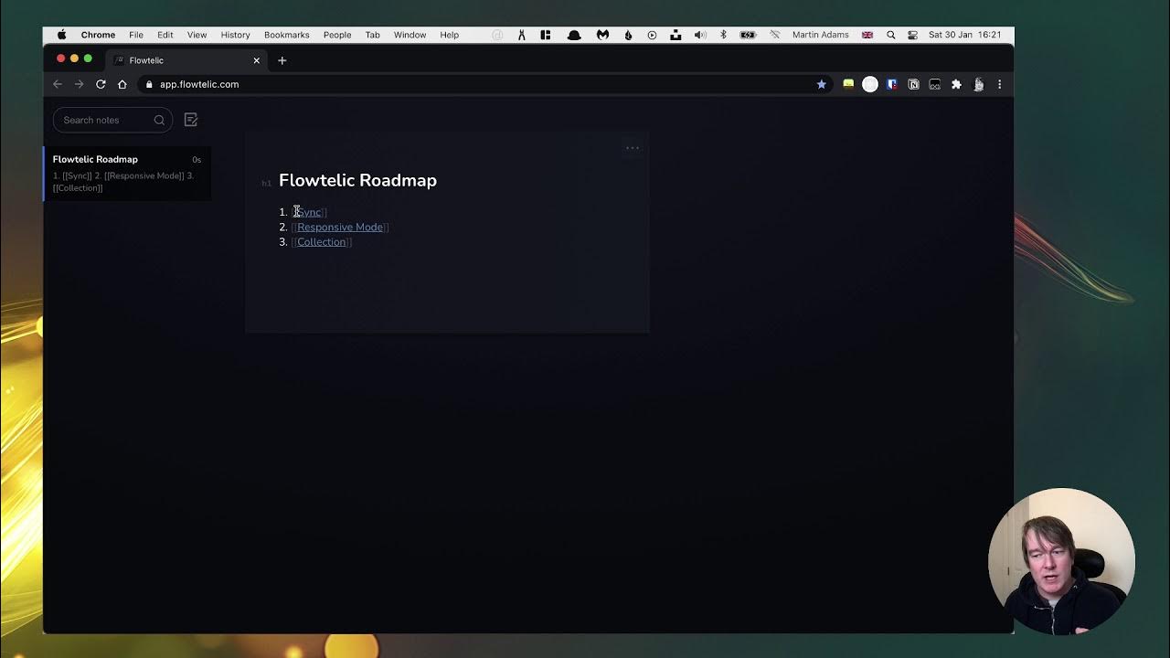Open the People menu
The image size is (1170, 658).
click(x=337, y=35)
